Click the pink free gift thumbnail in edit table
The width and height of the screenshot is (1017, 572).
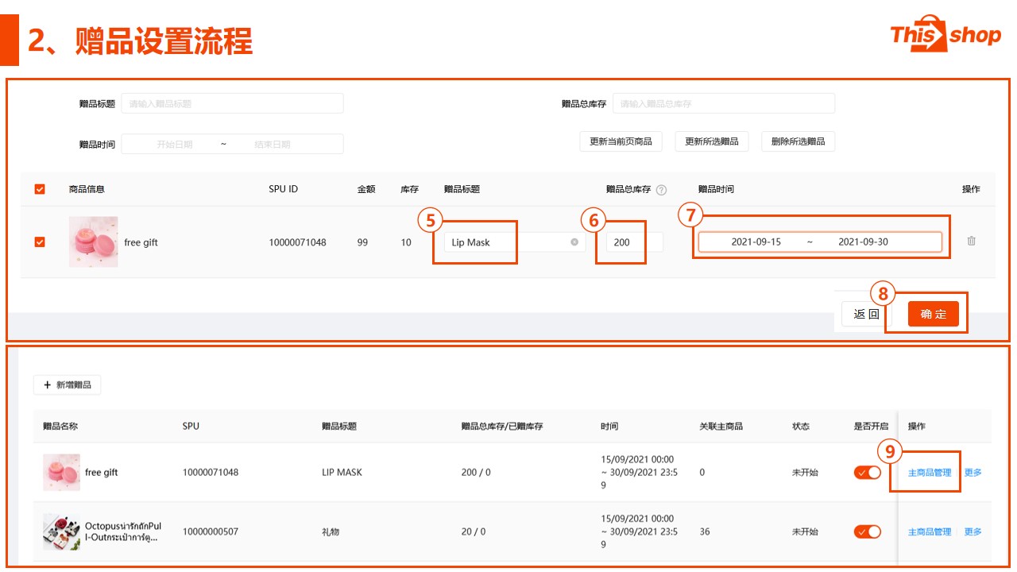(93, 242)
